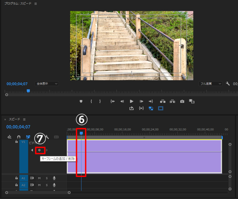238x199 pixels.
Task: Click the timeline playhead at 00;00;04;07
Action: pos(81,133)
